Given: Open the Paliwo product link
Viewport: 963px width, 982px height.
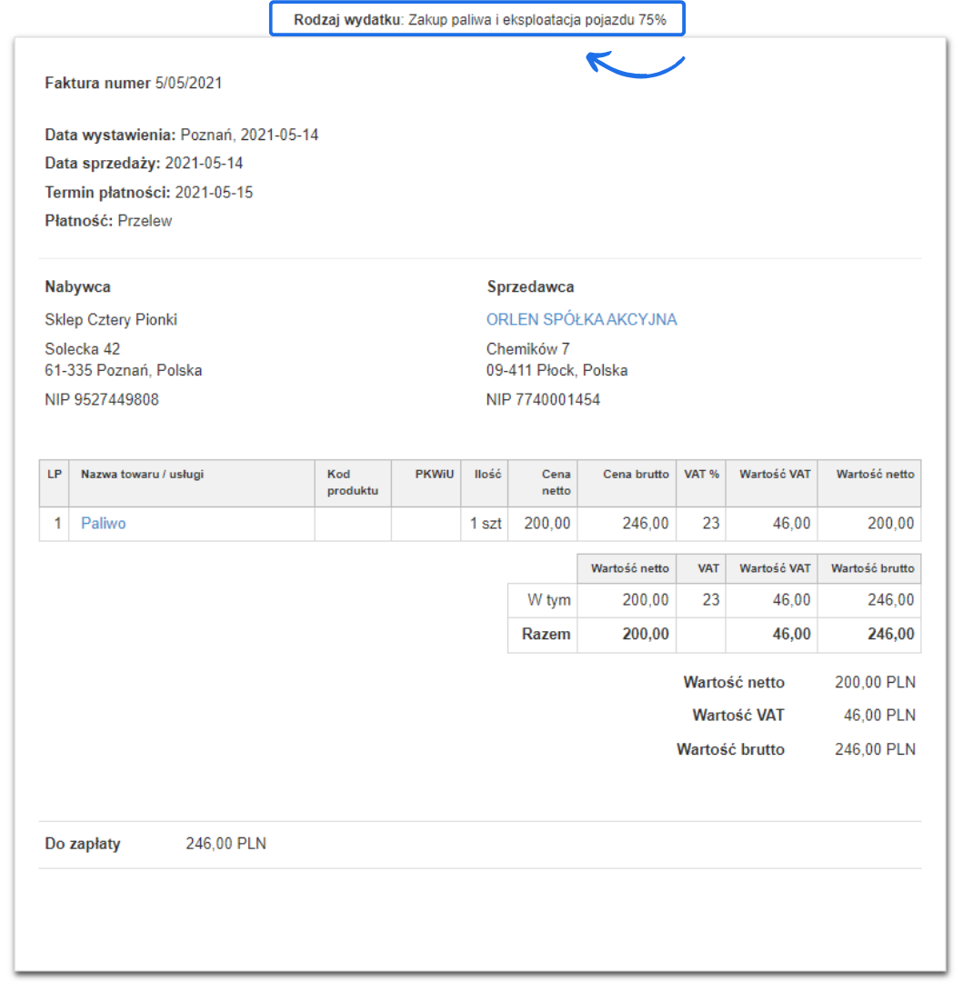Looking at the screenshot, I should tap(104, 524).
